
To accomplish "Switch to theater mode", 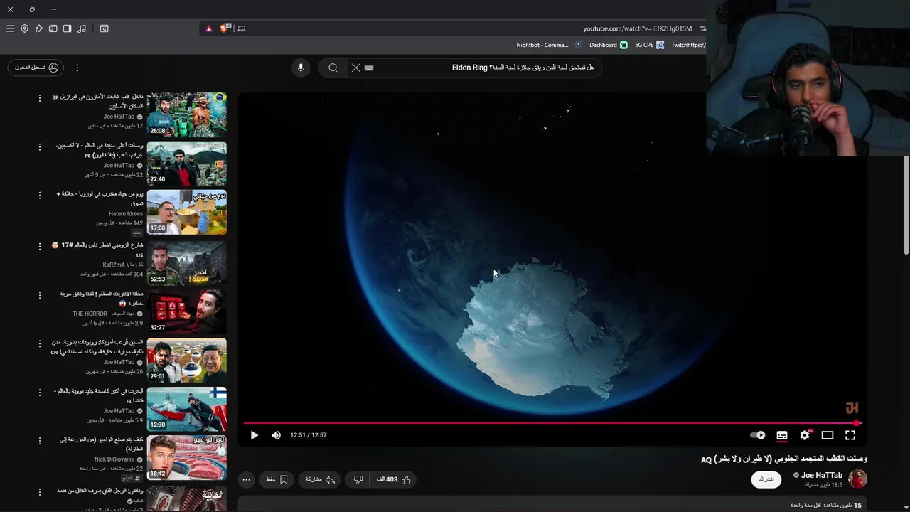I will pyautogui.click(x=828, y=435).
